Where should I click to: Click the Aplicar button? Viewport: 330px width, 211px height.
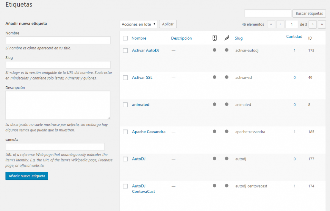point(168,24)
